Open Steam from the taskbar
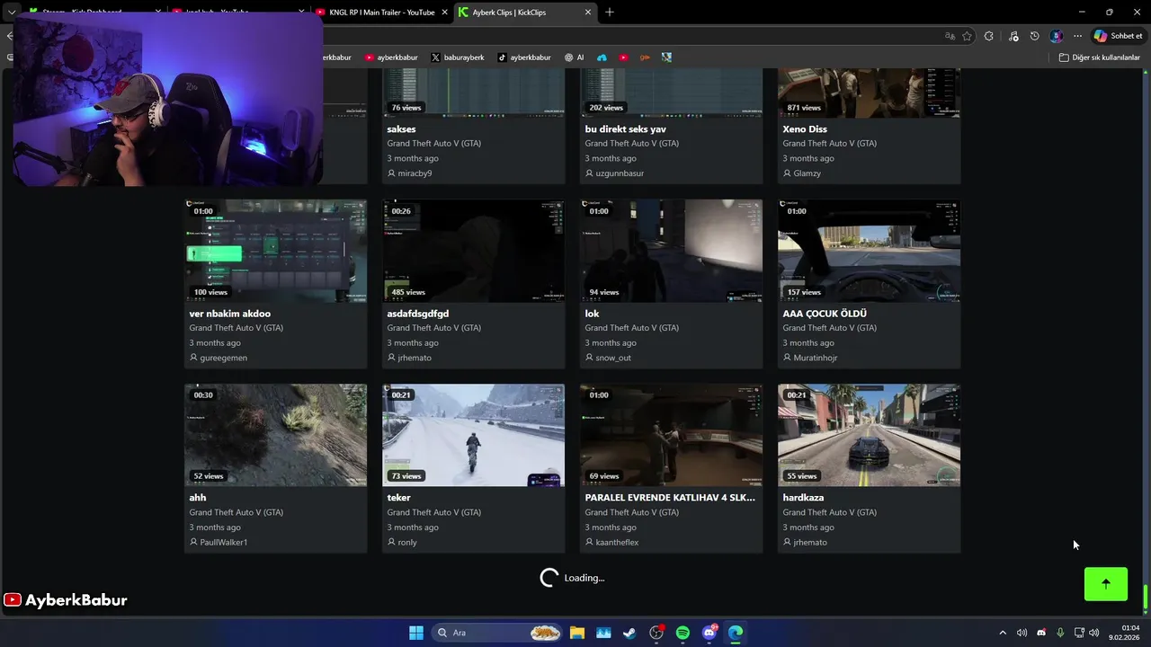Screen dimensions: 1151x647 (x=629, y=633)
